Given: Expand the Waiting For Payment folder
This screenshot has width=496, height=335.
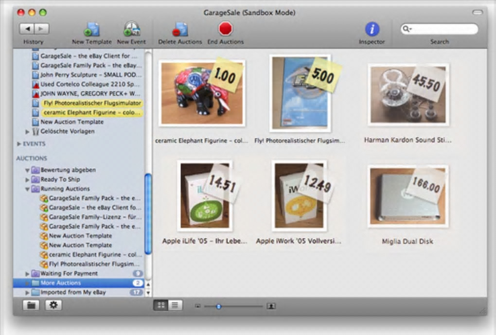Looking at the screenshot, I should point(27,274).
